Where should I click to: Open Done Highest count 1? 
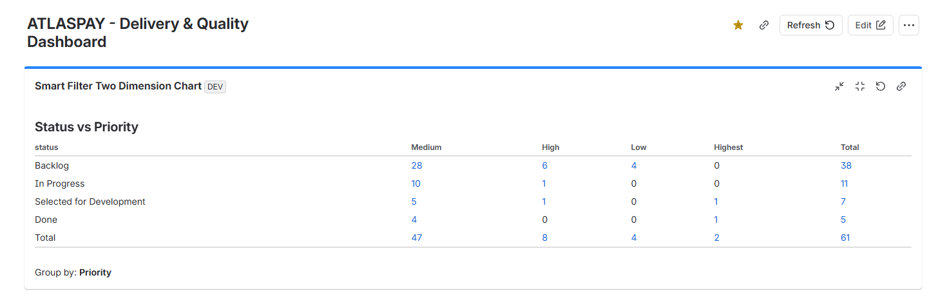(716, 220)
